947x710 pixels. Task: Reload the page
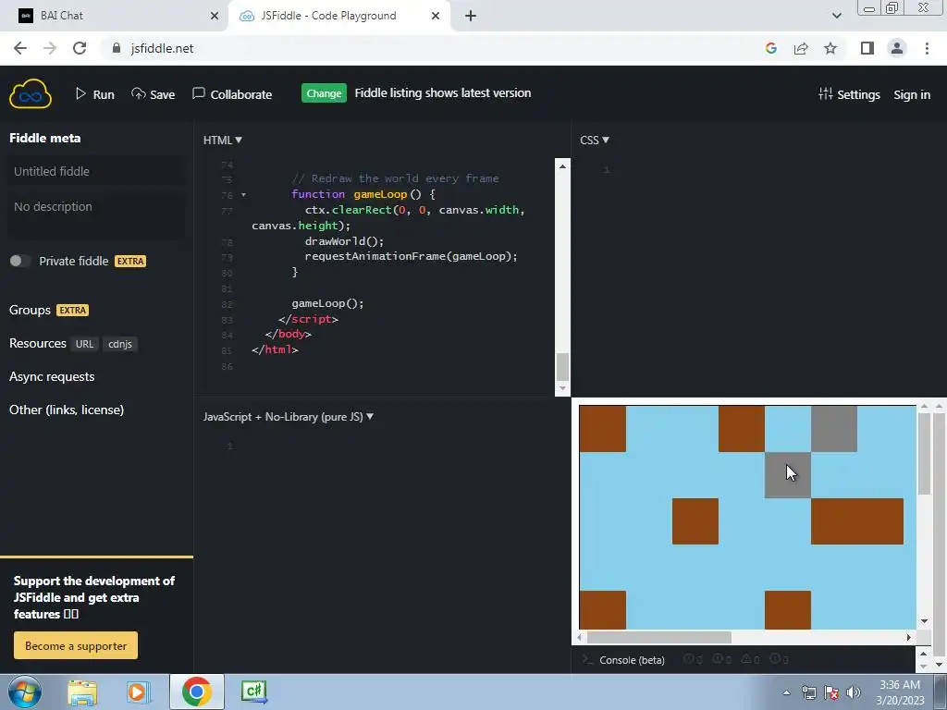point(80,48)
